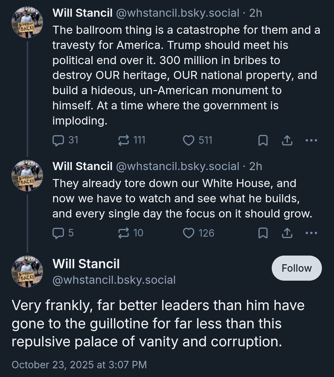The image size is (334, 377).
Task: Repost the post with 10 reposts
Action: (131, 233)
